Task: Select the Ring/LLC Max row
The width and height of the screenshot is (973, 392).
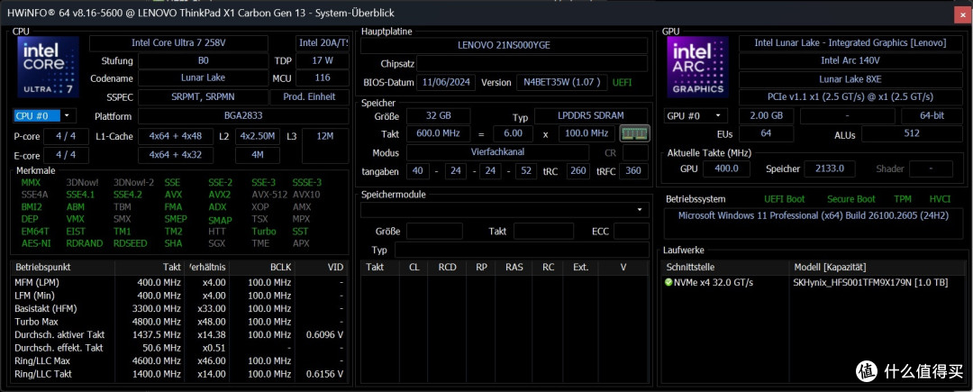Action: (x=178, y=361)
